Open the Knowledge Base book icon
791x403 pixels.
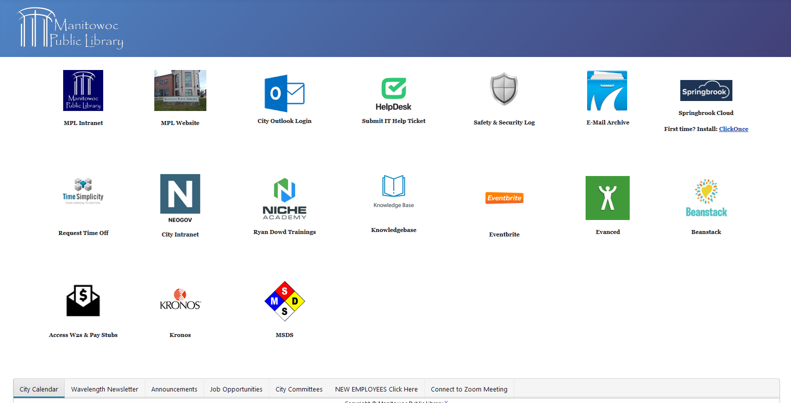pos(394,191)
